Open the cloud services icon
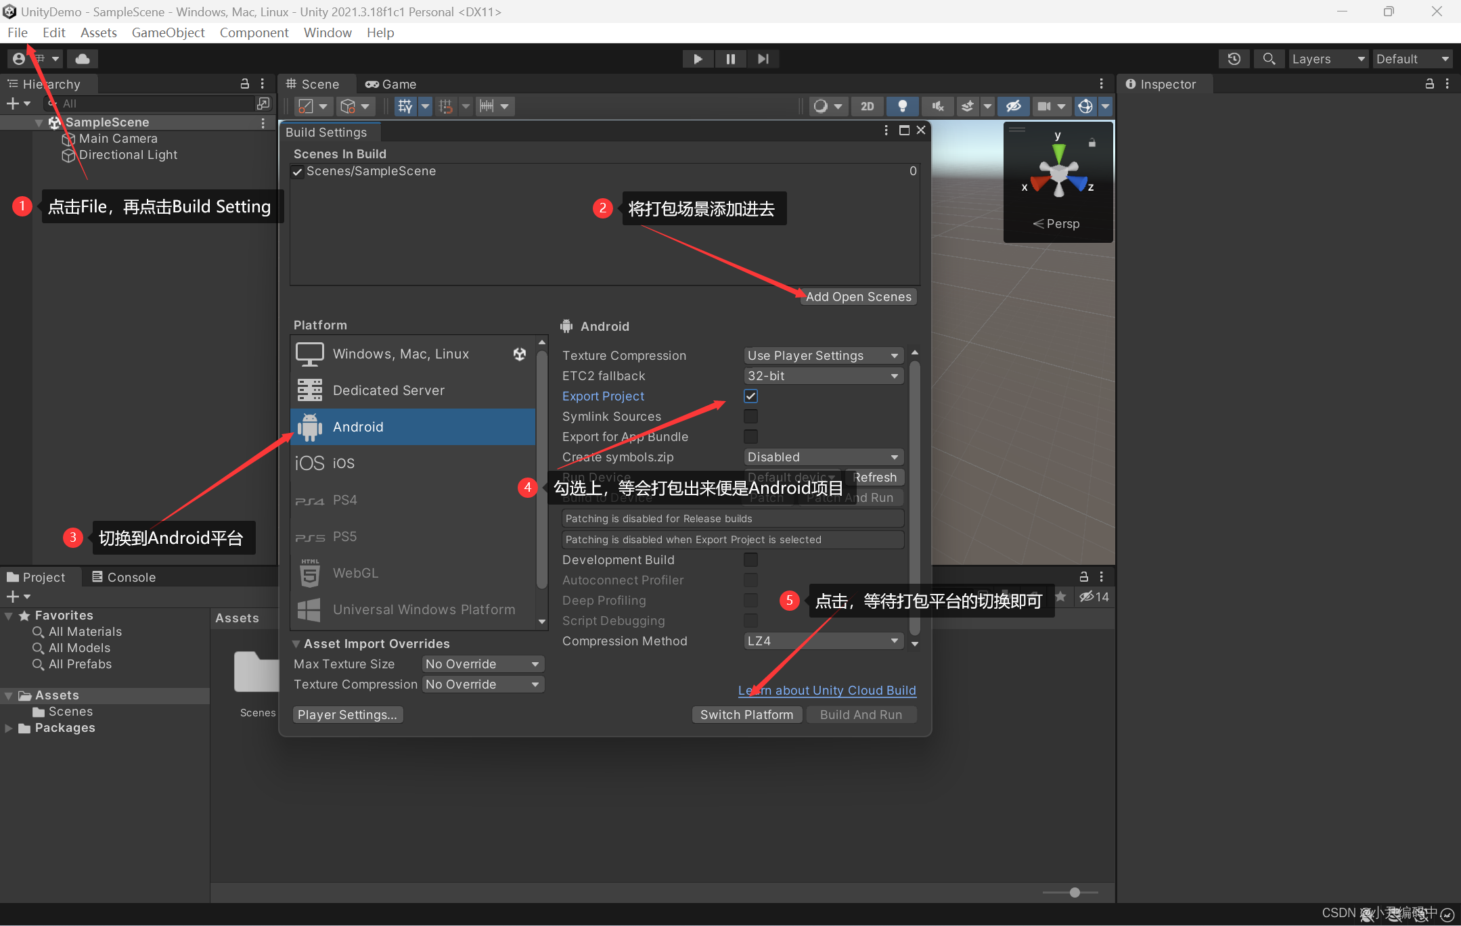This screenshot has width=1461, height=926. pos(83,59)
